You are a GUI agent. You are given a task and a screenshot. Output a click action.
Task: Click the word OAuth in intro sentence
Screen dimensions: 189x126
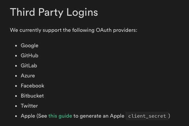pyautogui.click(x=104, y=30)
